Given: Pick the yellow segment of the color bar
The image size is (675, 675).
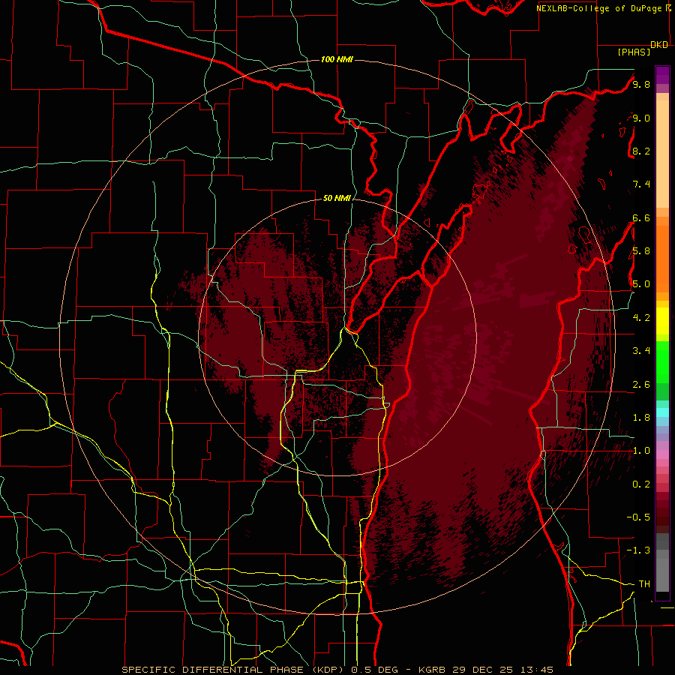Looking at the screenshot, I should [662, 321].
